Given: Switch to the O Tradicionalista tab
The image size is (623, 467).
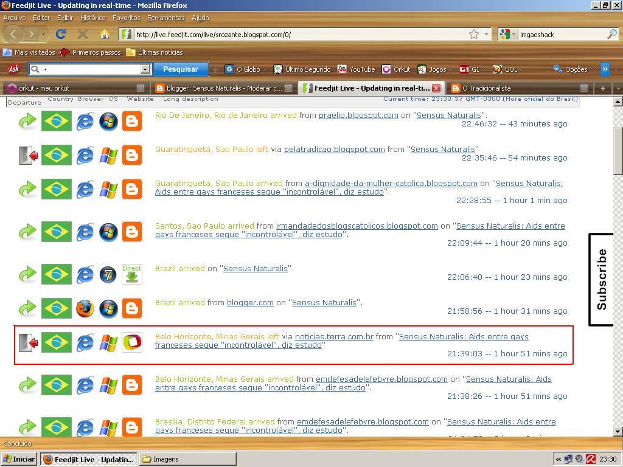Looking at the screenshot, I should pos(519,88).
